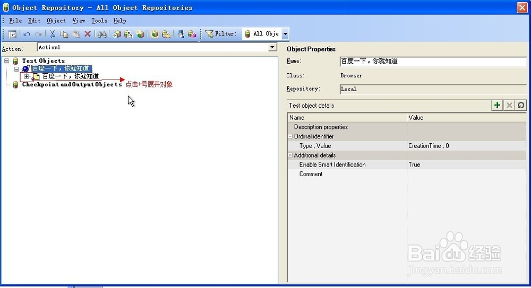This screenshot has width=531, height=288.
Task: Click the Name column header
Action: 347,117
